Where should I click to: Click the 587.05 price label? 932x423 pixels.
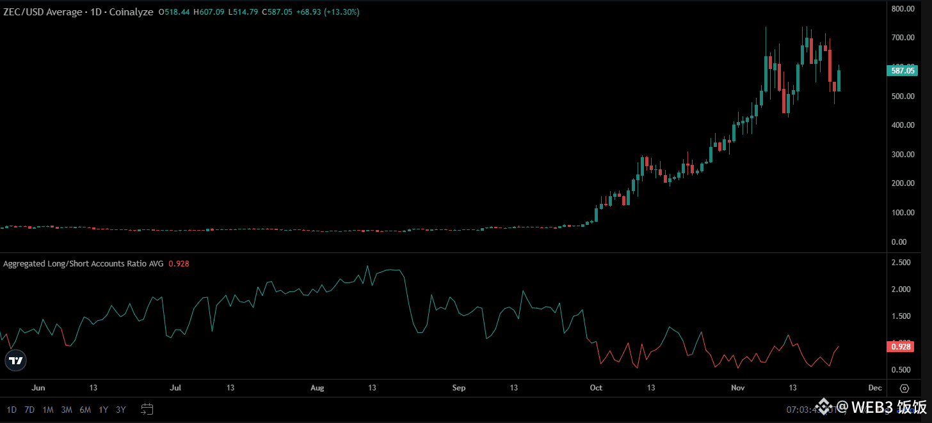coord(902,70)
